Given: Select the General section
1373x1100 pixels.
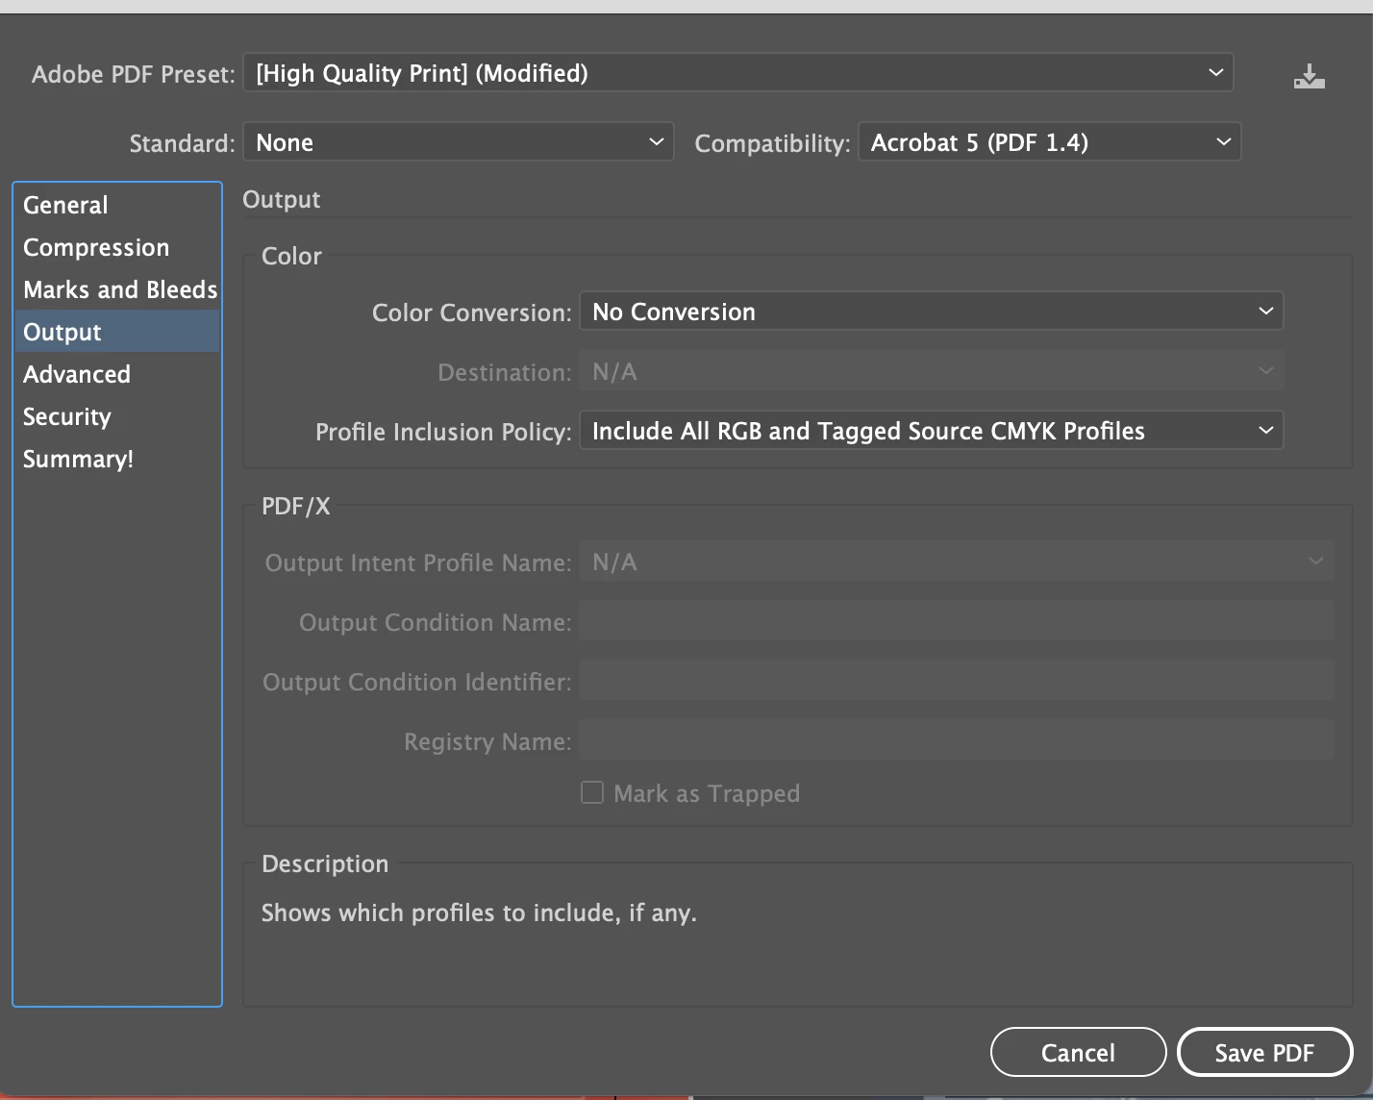Looking at the screenshot, I should [116, 205].
